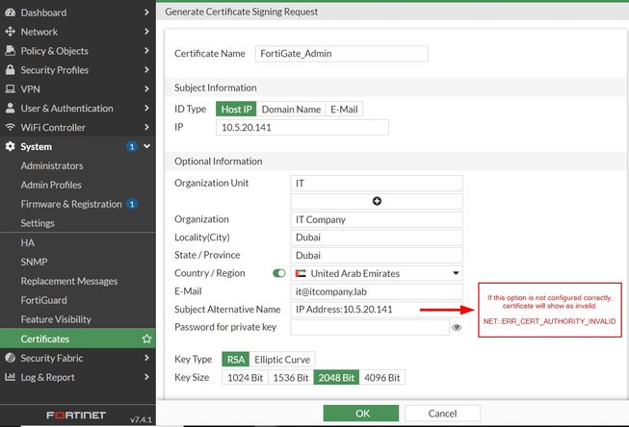Image resolution: width=629 pixels, height=427 pixels.
Task: Open Feature Visibility menu item
Action: point(56,319)
